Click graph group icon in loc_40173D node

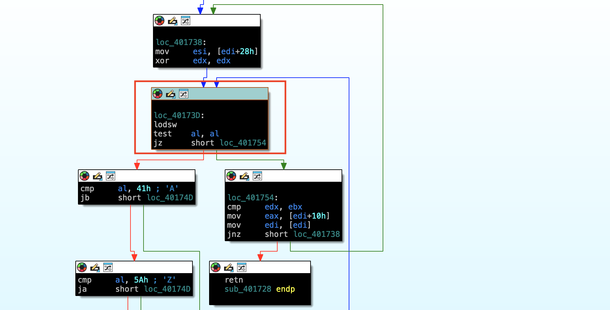184,94
